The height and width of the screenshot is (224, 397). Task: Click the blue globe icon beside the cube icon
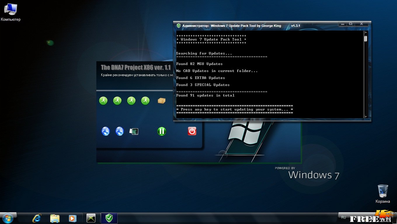[x=120, y=131]
